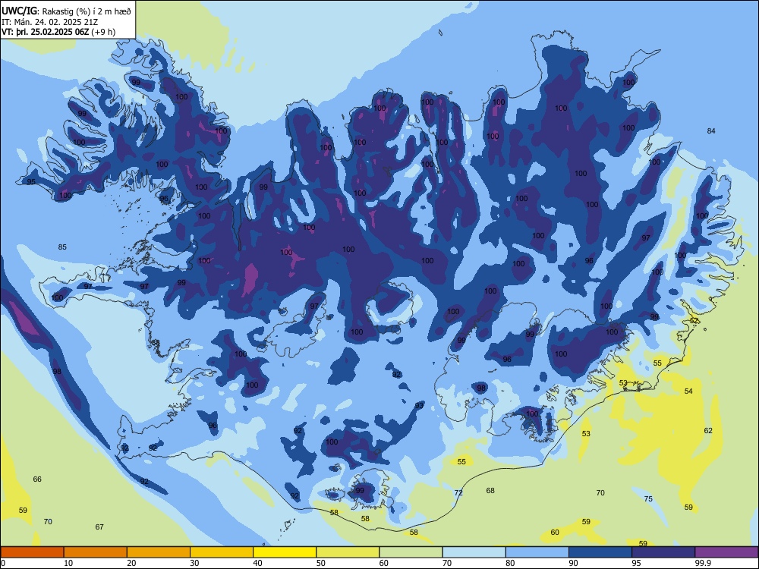Click the legend scale label '99.9'
The width and height of the screenshot is (759, 569).
coord(703,563)
